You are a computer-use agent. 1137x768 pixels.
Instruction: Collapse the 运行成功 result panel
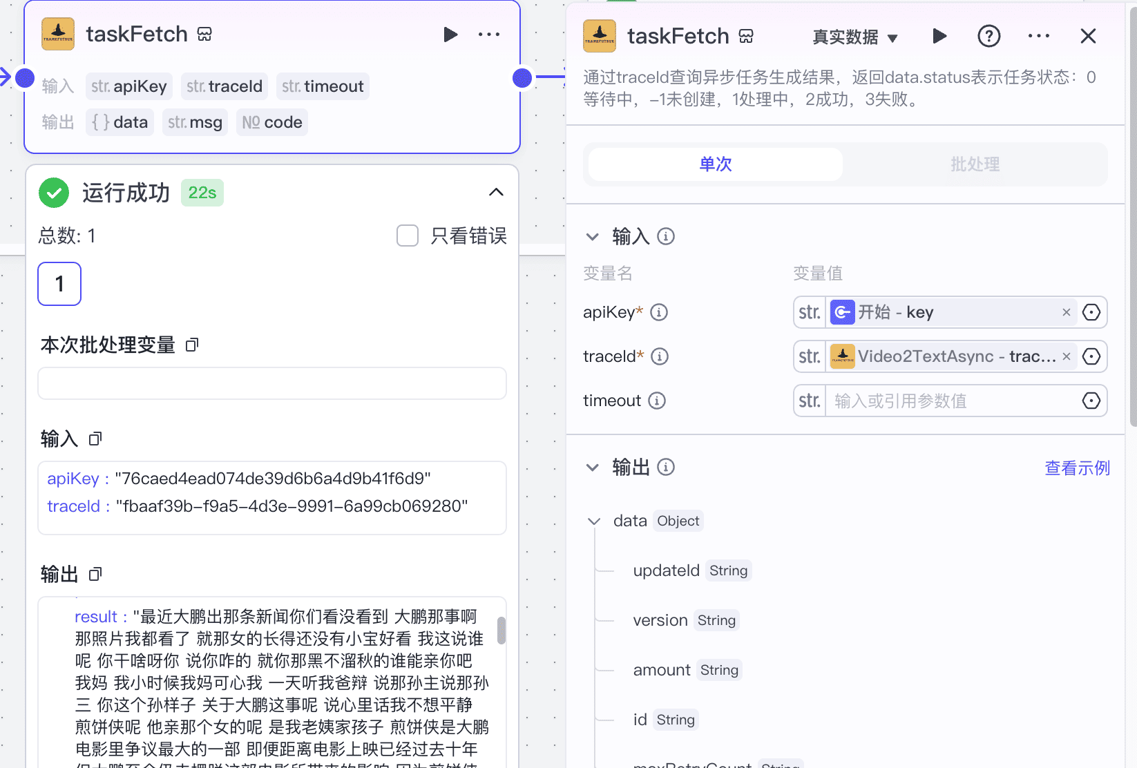pyautogui.click(x=496, y=192)
